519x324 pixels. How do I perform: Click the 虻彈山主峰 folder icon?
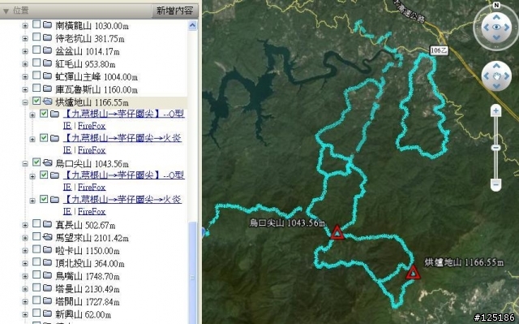click(x=48, y=76)
